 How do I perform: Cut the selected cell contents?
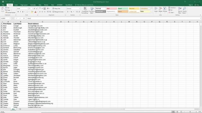[x=7, y=8]
